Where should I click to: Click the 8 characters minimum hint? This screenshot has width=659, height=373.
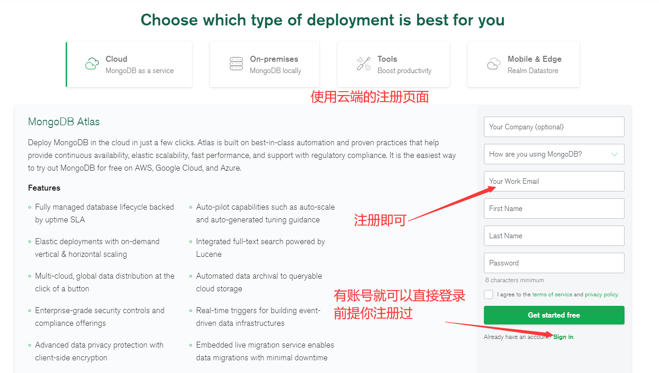point(514,280)
